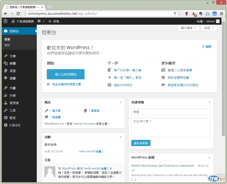Collapse sidebar with 折疊選單
The height and width of the screenshot is (184, 227).
coord(12,125)
